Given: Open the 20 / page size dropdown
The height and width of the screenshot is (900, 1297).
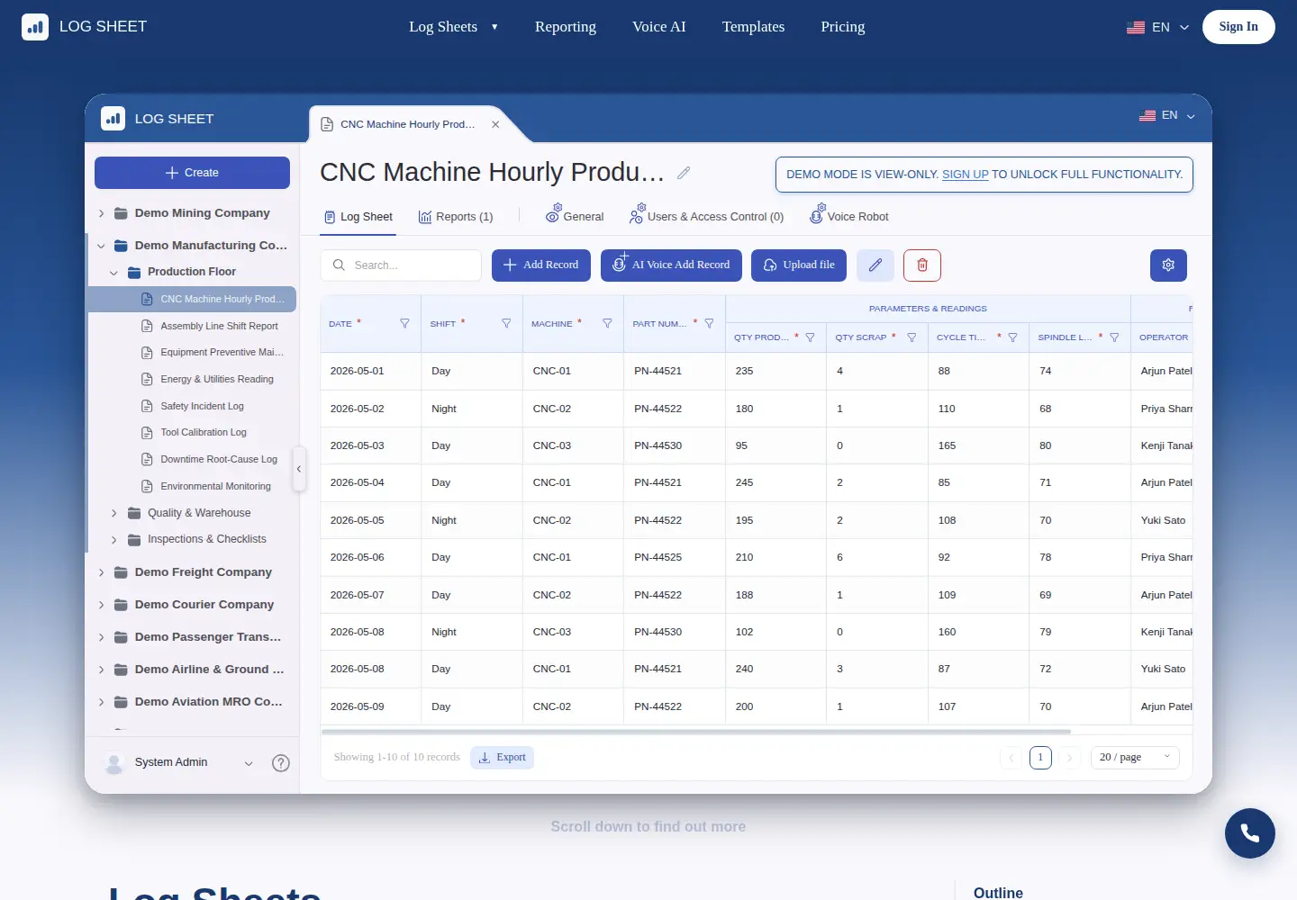Looking at the screenshot, I should point(1135,758).
